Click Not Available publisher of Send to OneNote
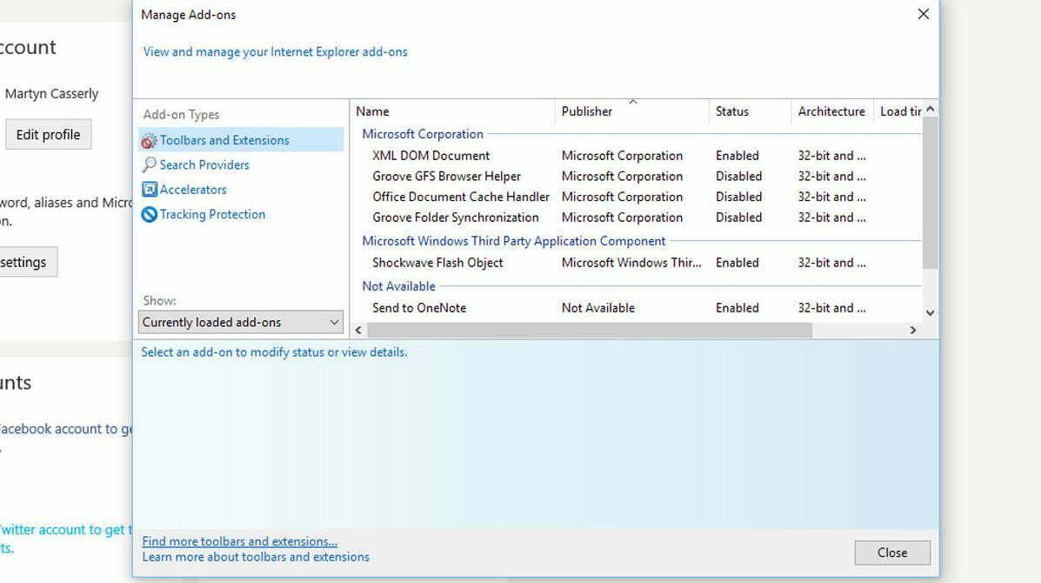Image resolution: width=1041 pixels, height=583 pixels. pyautogui.click(x=598, y=307)
